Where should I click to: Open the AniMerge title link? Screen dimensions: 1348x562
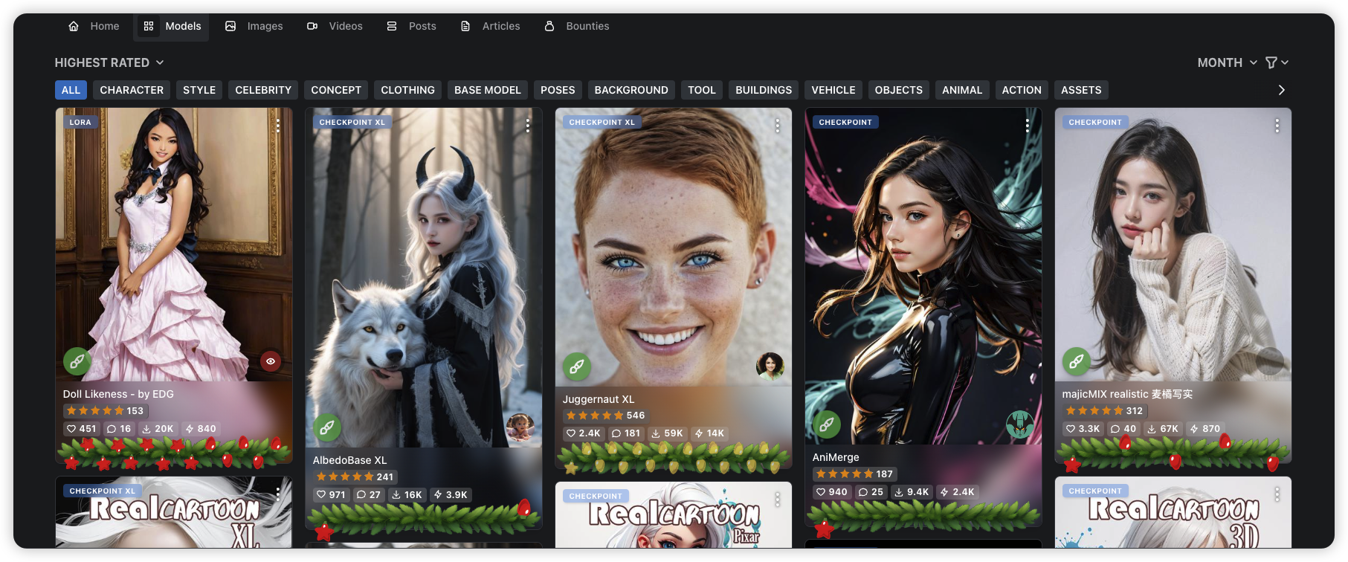coord(836,457)
